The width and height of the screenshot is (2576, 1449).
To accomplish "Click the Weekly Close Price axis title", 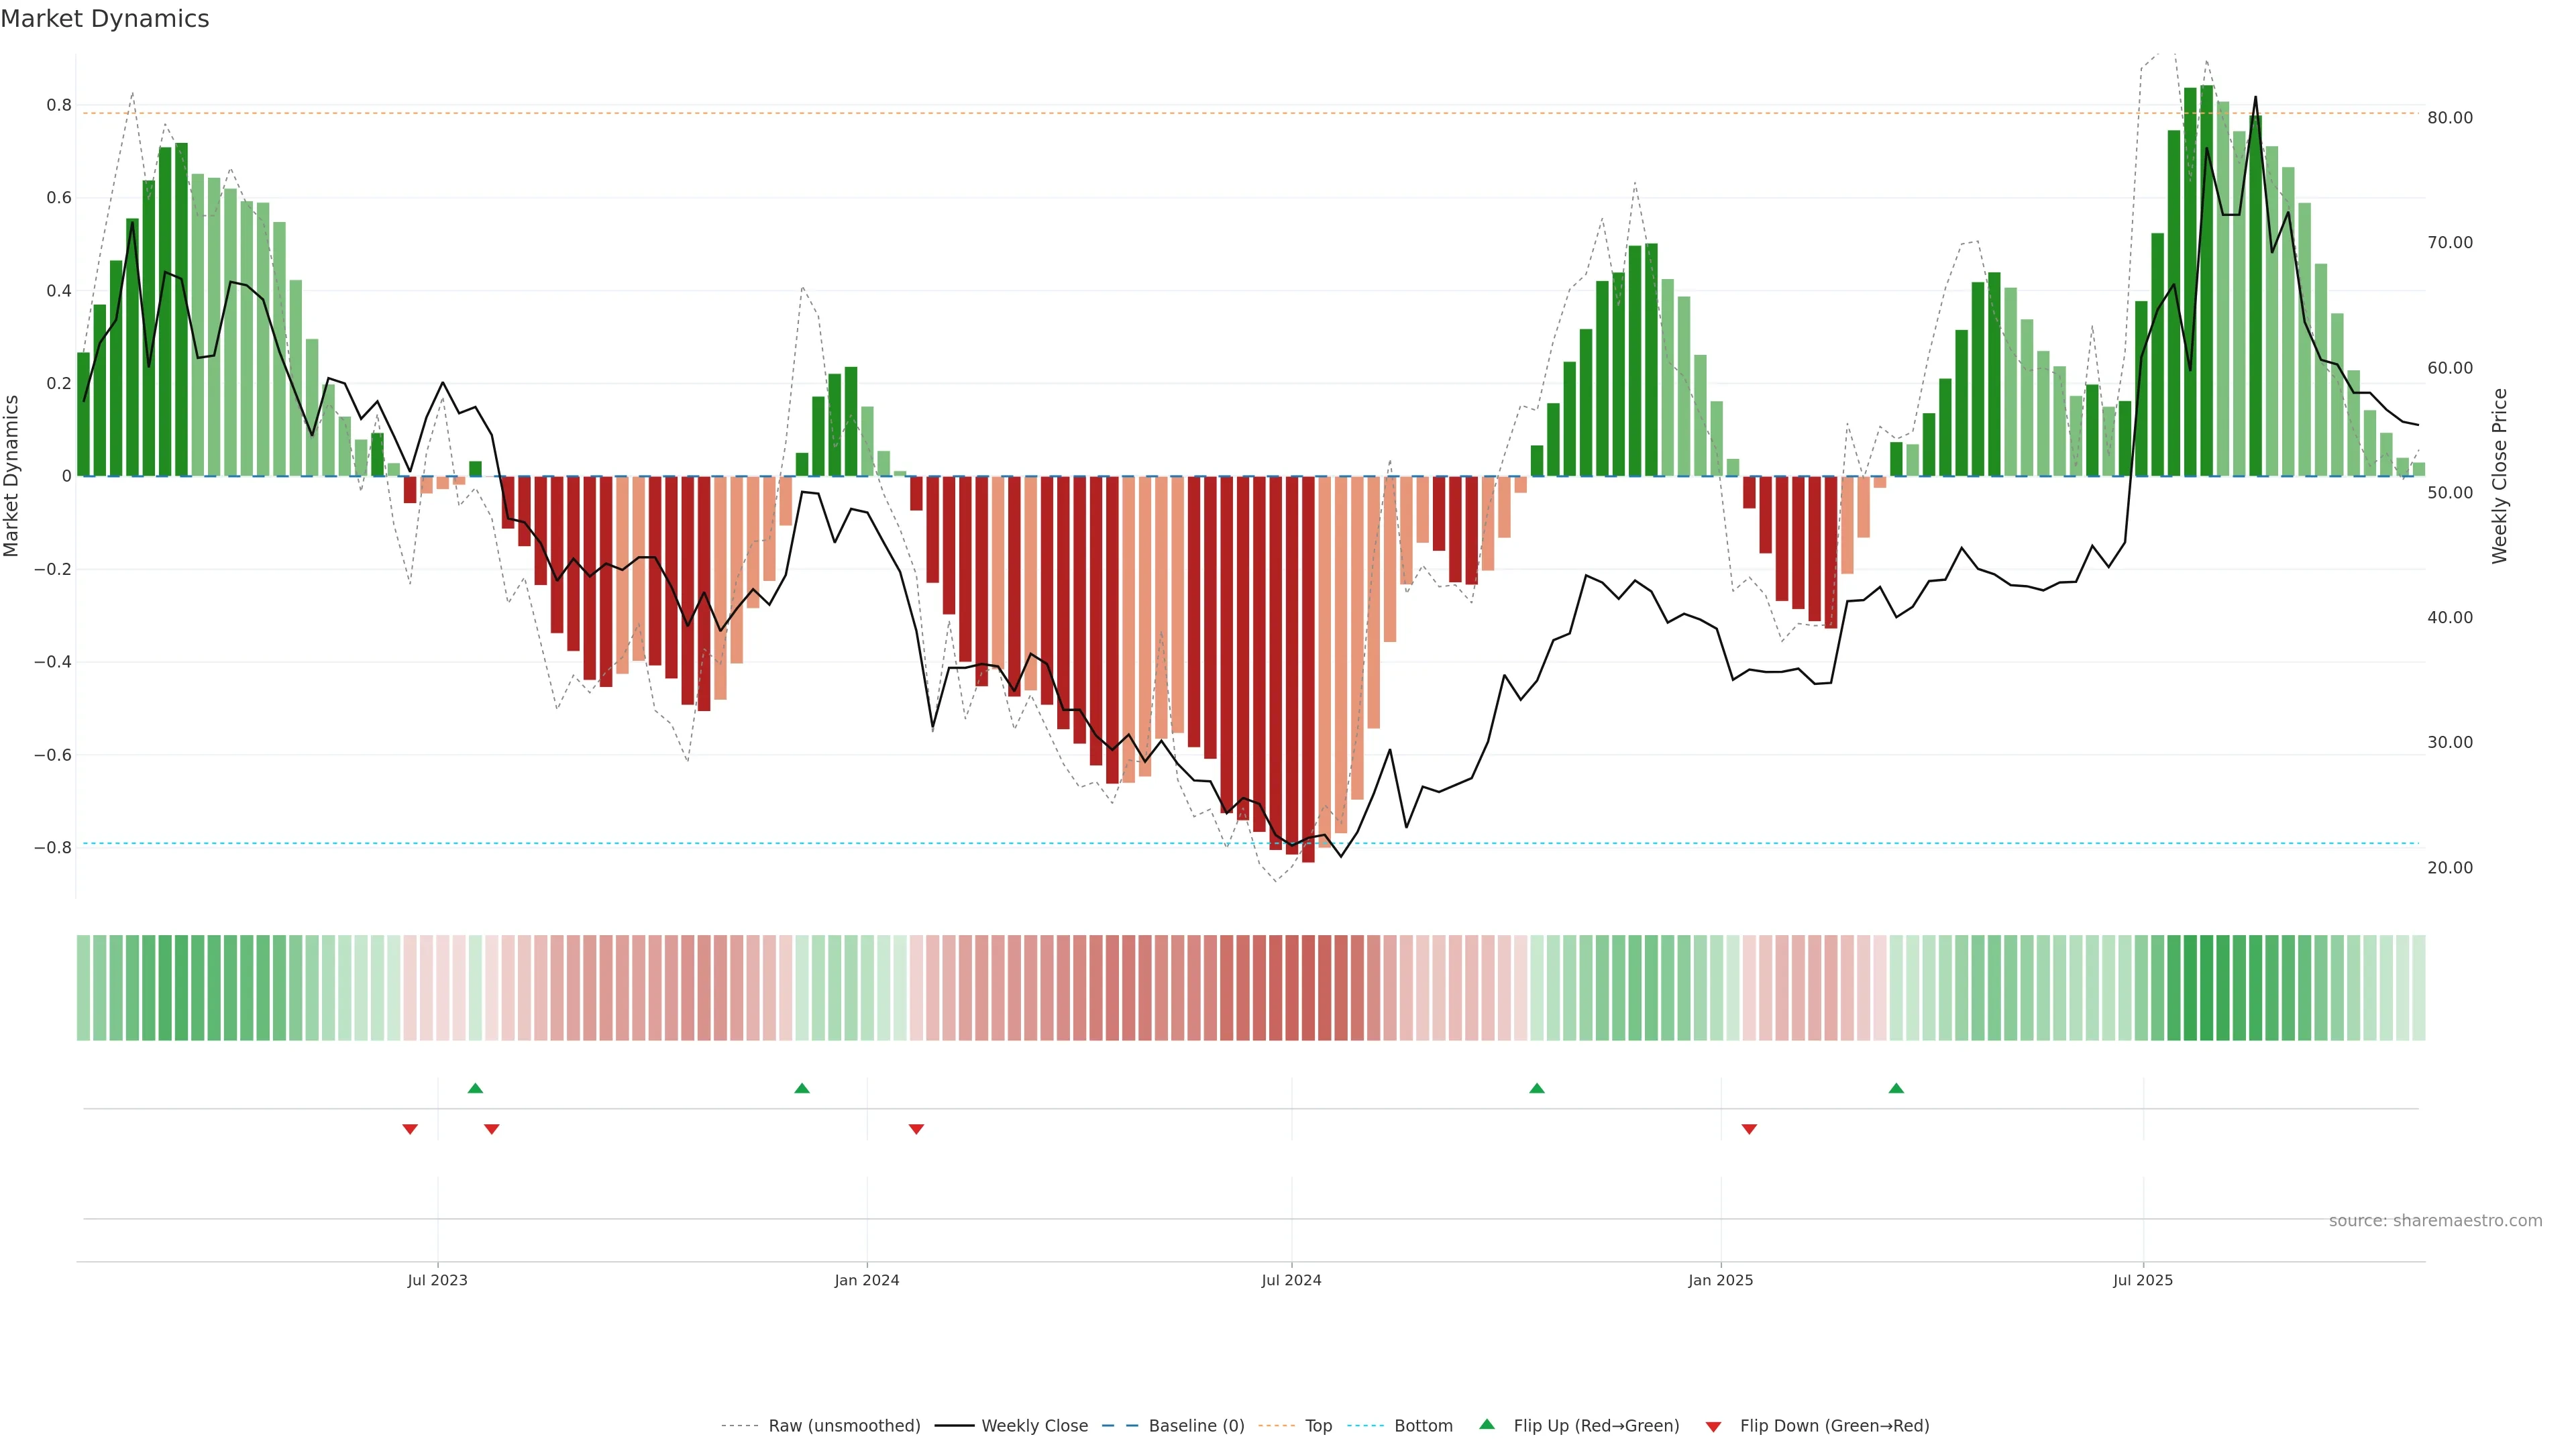I will (2500, 476).
